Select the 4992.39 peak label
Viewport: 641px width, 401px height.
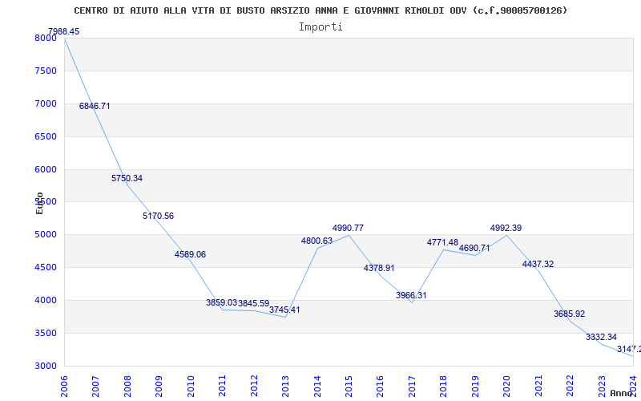(x=506, y=228)
